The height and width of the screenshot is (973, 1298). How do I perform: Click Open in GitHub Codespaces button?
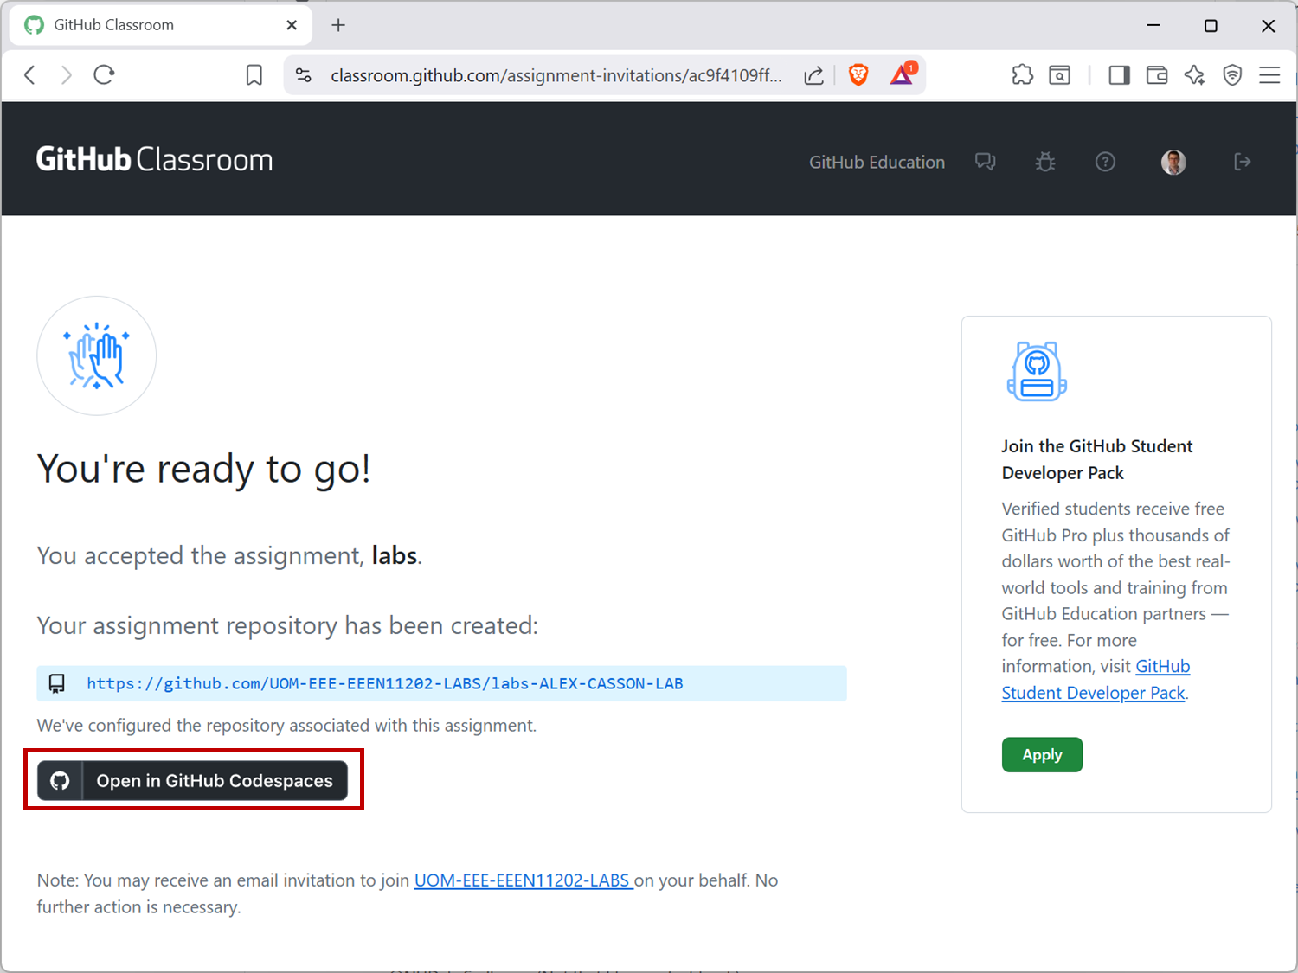193,780
